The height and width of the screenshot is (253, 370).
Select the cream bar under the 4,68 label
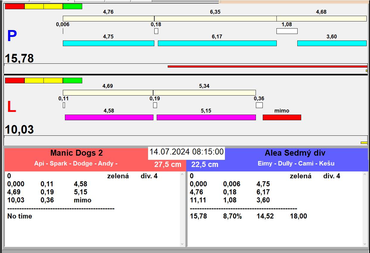coord(321,18)
